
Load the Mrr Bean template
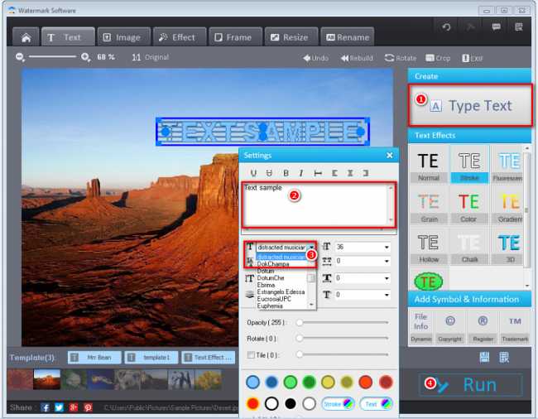tap(94, 357)
